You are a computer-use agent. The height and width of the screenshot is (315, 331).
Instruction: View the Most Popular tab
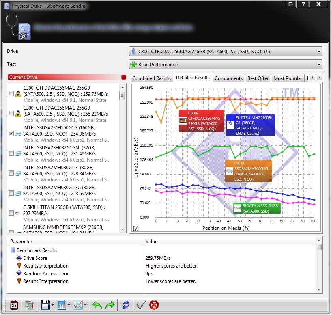288,78
